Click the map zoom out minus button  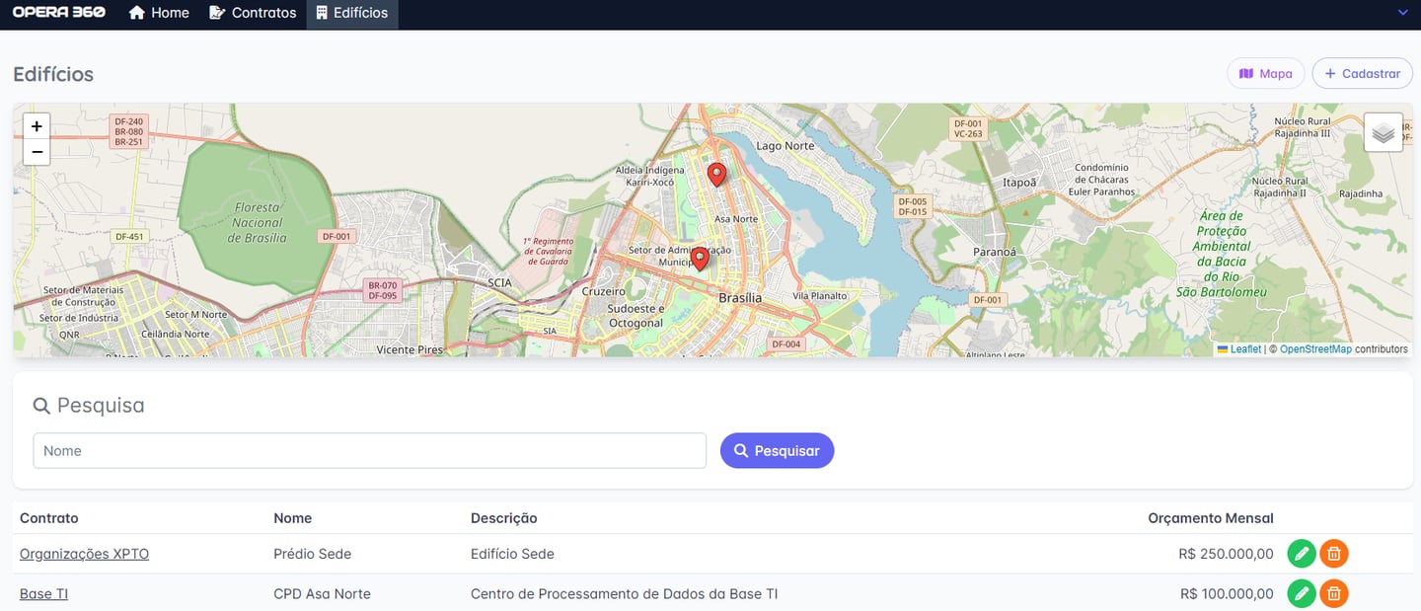click(x=37, y=152)
